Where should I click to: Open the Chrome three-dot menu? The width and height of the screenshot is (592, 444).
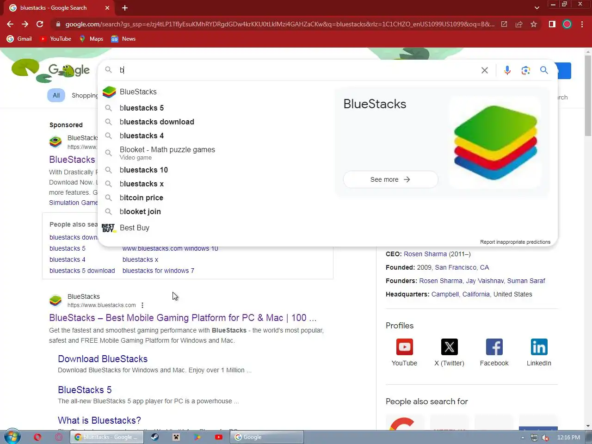tap(582, 24)
